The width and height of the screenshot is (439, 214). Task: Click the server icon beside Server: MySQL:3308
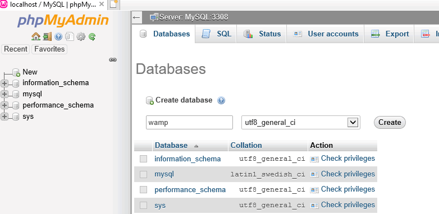154,17
